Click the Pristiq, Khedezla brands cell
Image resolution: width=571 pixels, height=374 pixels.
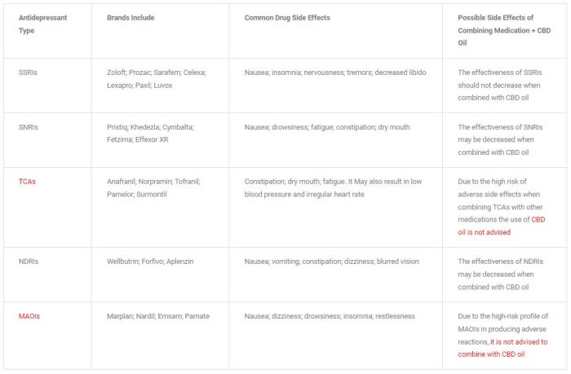[x=150, y=134]
